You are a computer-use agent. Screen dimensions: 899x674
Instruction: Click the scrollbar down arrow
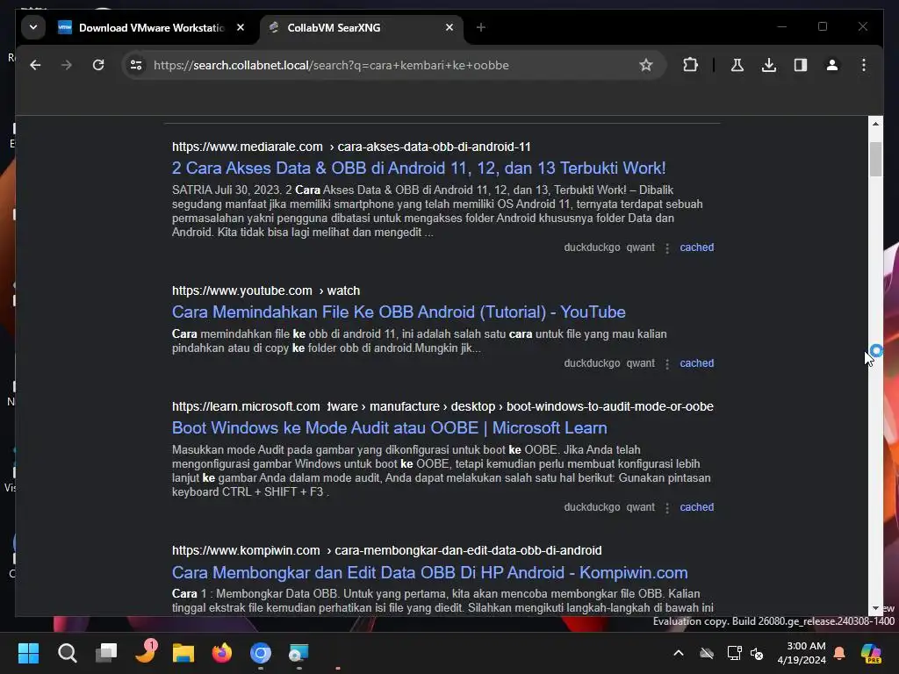[875, 608]
